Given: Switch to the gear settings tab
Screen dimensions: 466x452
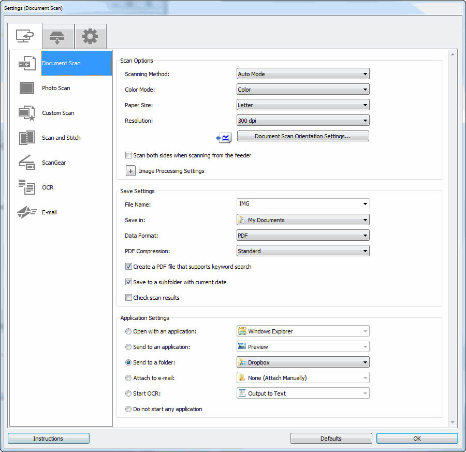Looking at the screenshot, I should [x=90, y=36].
